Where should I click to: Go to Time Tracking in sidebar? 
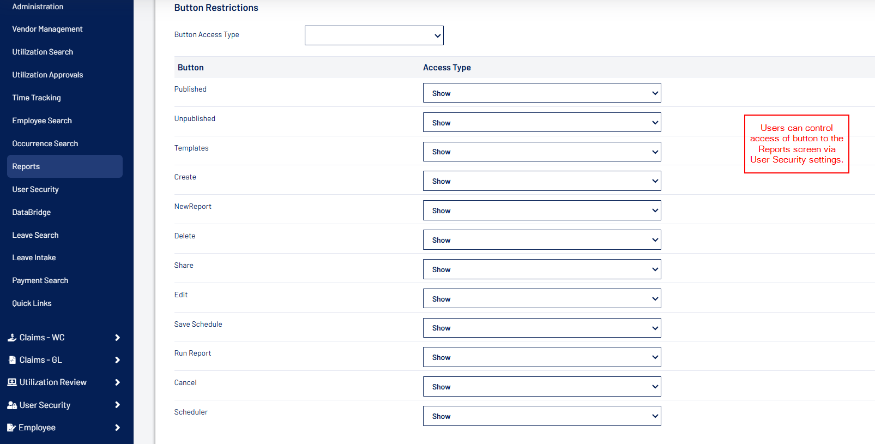point(37,98)
